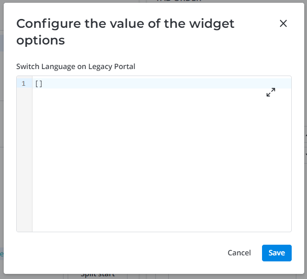This screenshot has height=279, width=307.
Task: Save the widget option value
Action: click(x=276, y=253)
